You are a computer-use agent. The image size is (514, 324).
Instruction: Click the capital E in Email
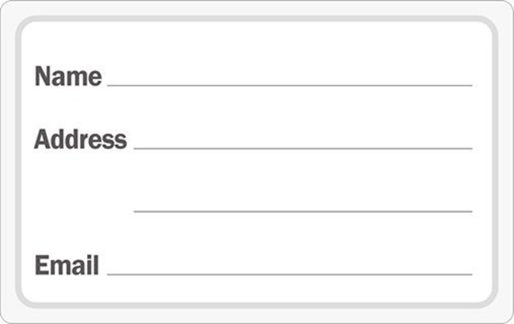41,265
